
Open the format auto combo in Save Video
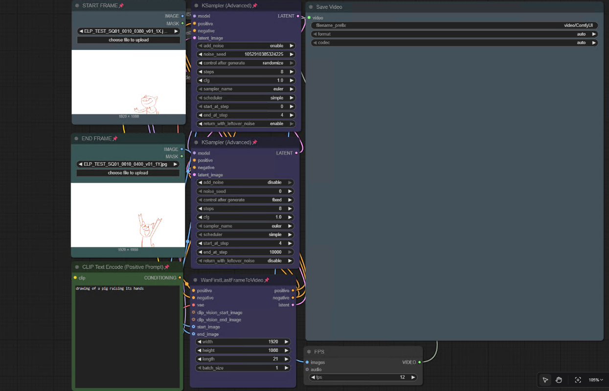click(x=454, y=34)
